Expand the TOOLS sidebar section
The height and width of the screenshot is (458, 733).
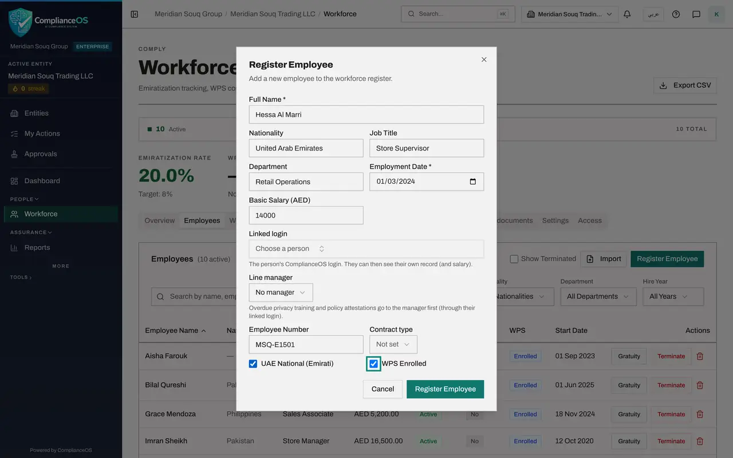coord(21,277)
